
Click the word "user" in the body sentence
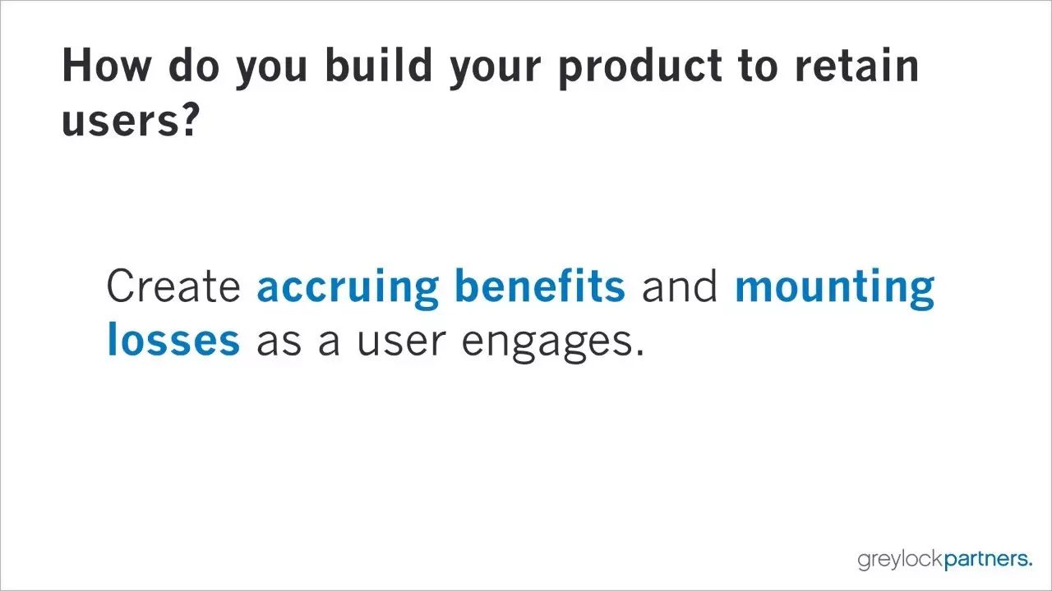coord(402,341)
